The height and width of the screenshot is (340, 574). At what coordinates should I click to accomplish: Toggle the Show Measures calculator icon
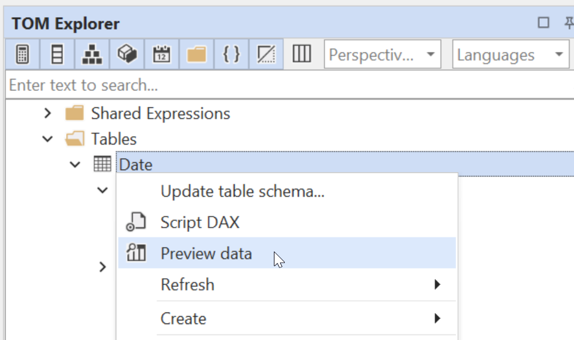tap(23, 55)
